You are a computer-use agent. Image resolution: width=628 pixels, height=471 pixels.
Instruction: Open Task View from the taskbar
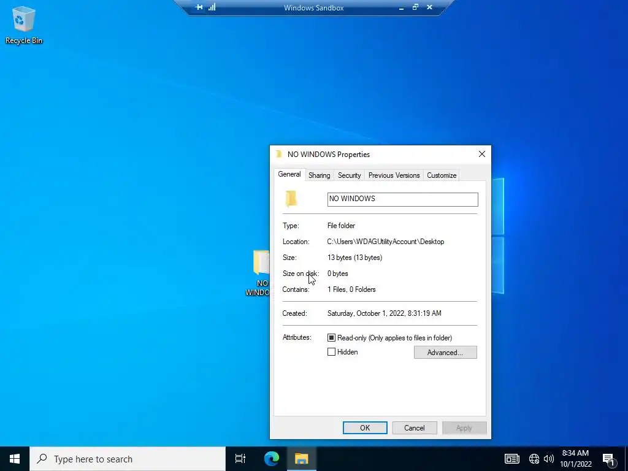(240, 459)
